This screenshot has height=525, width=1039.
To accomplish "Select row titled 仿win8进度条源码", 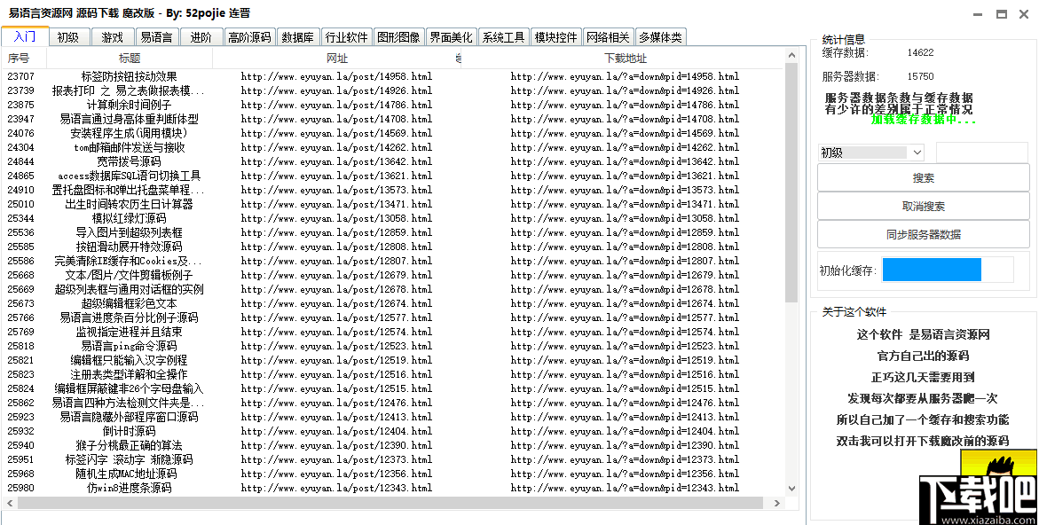I will click(393, 488).
